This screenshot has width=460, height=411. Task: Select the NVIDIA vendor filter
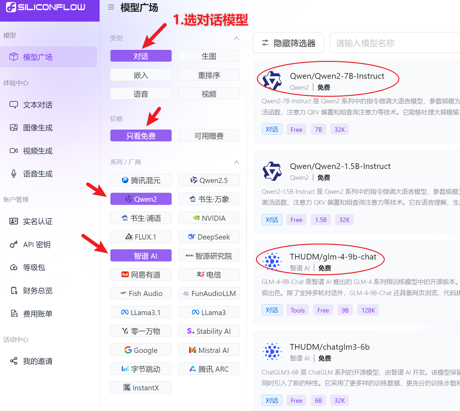(x=209, y=218)
